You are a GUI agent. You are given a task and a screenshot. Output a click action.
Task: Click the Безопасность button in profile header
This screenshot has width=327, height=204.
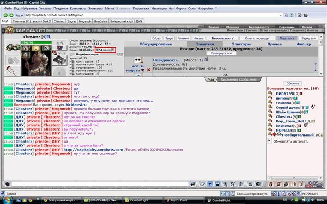click(x=222, y=38)
